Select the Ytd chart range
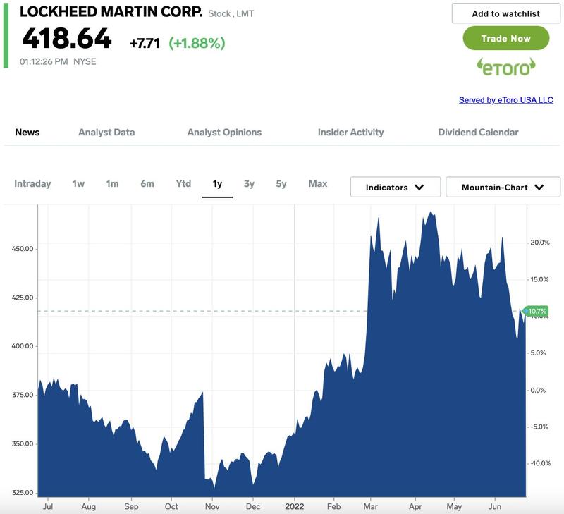The image size is (564, 514). (183, 184)
